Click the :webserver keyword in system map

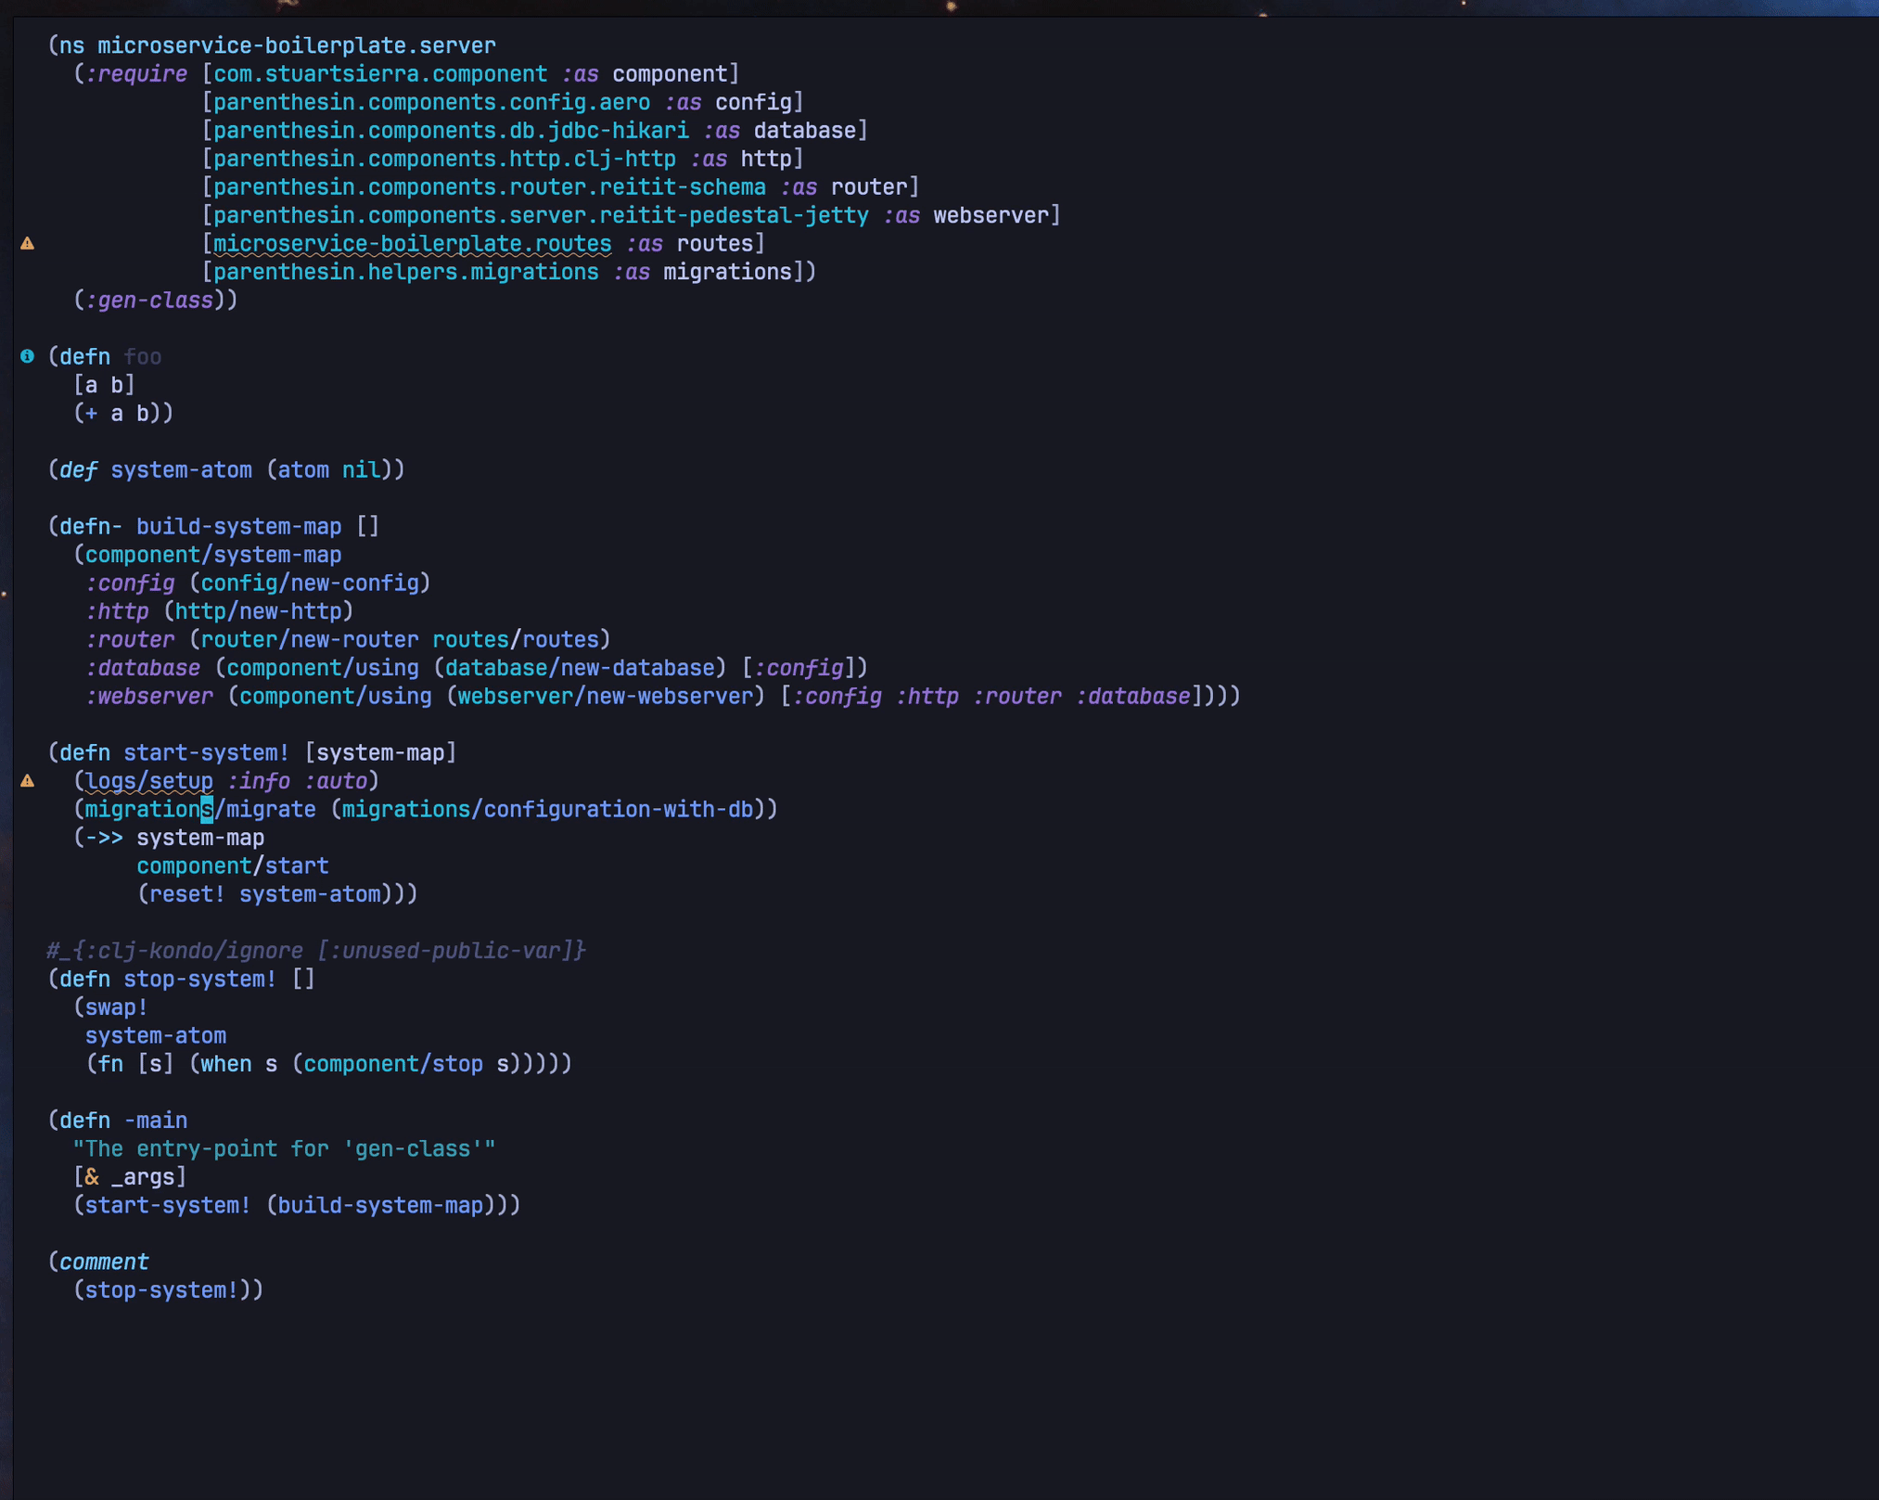point(148,697)
